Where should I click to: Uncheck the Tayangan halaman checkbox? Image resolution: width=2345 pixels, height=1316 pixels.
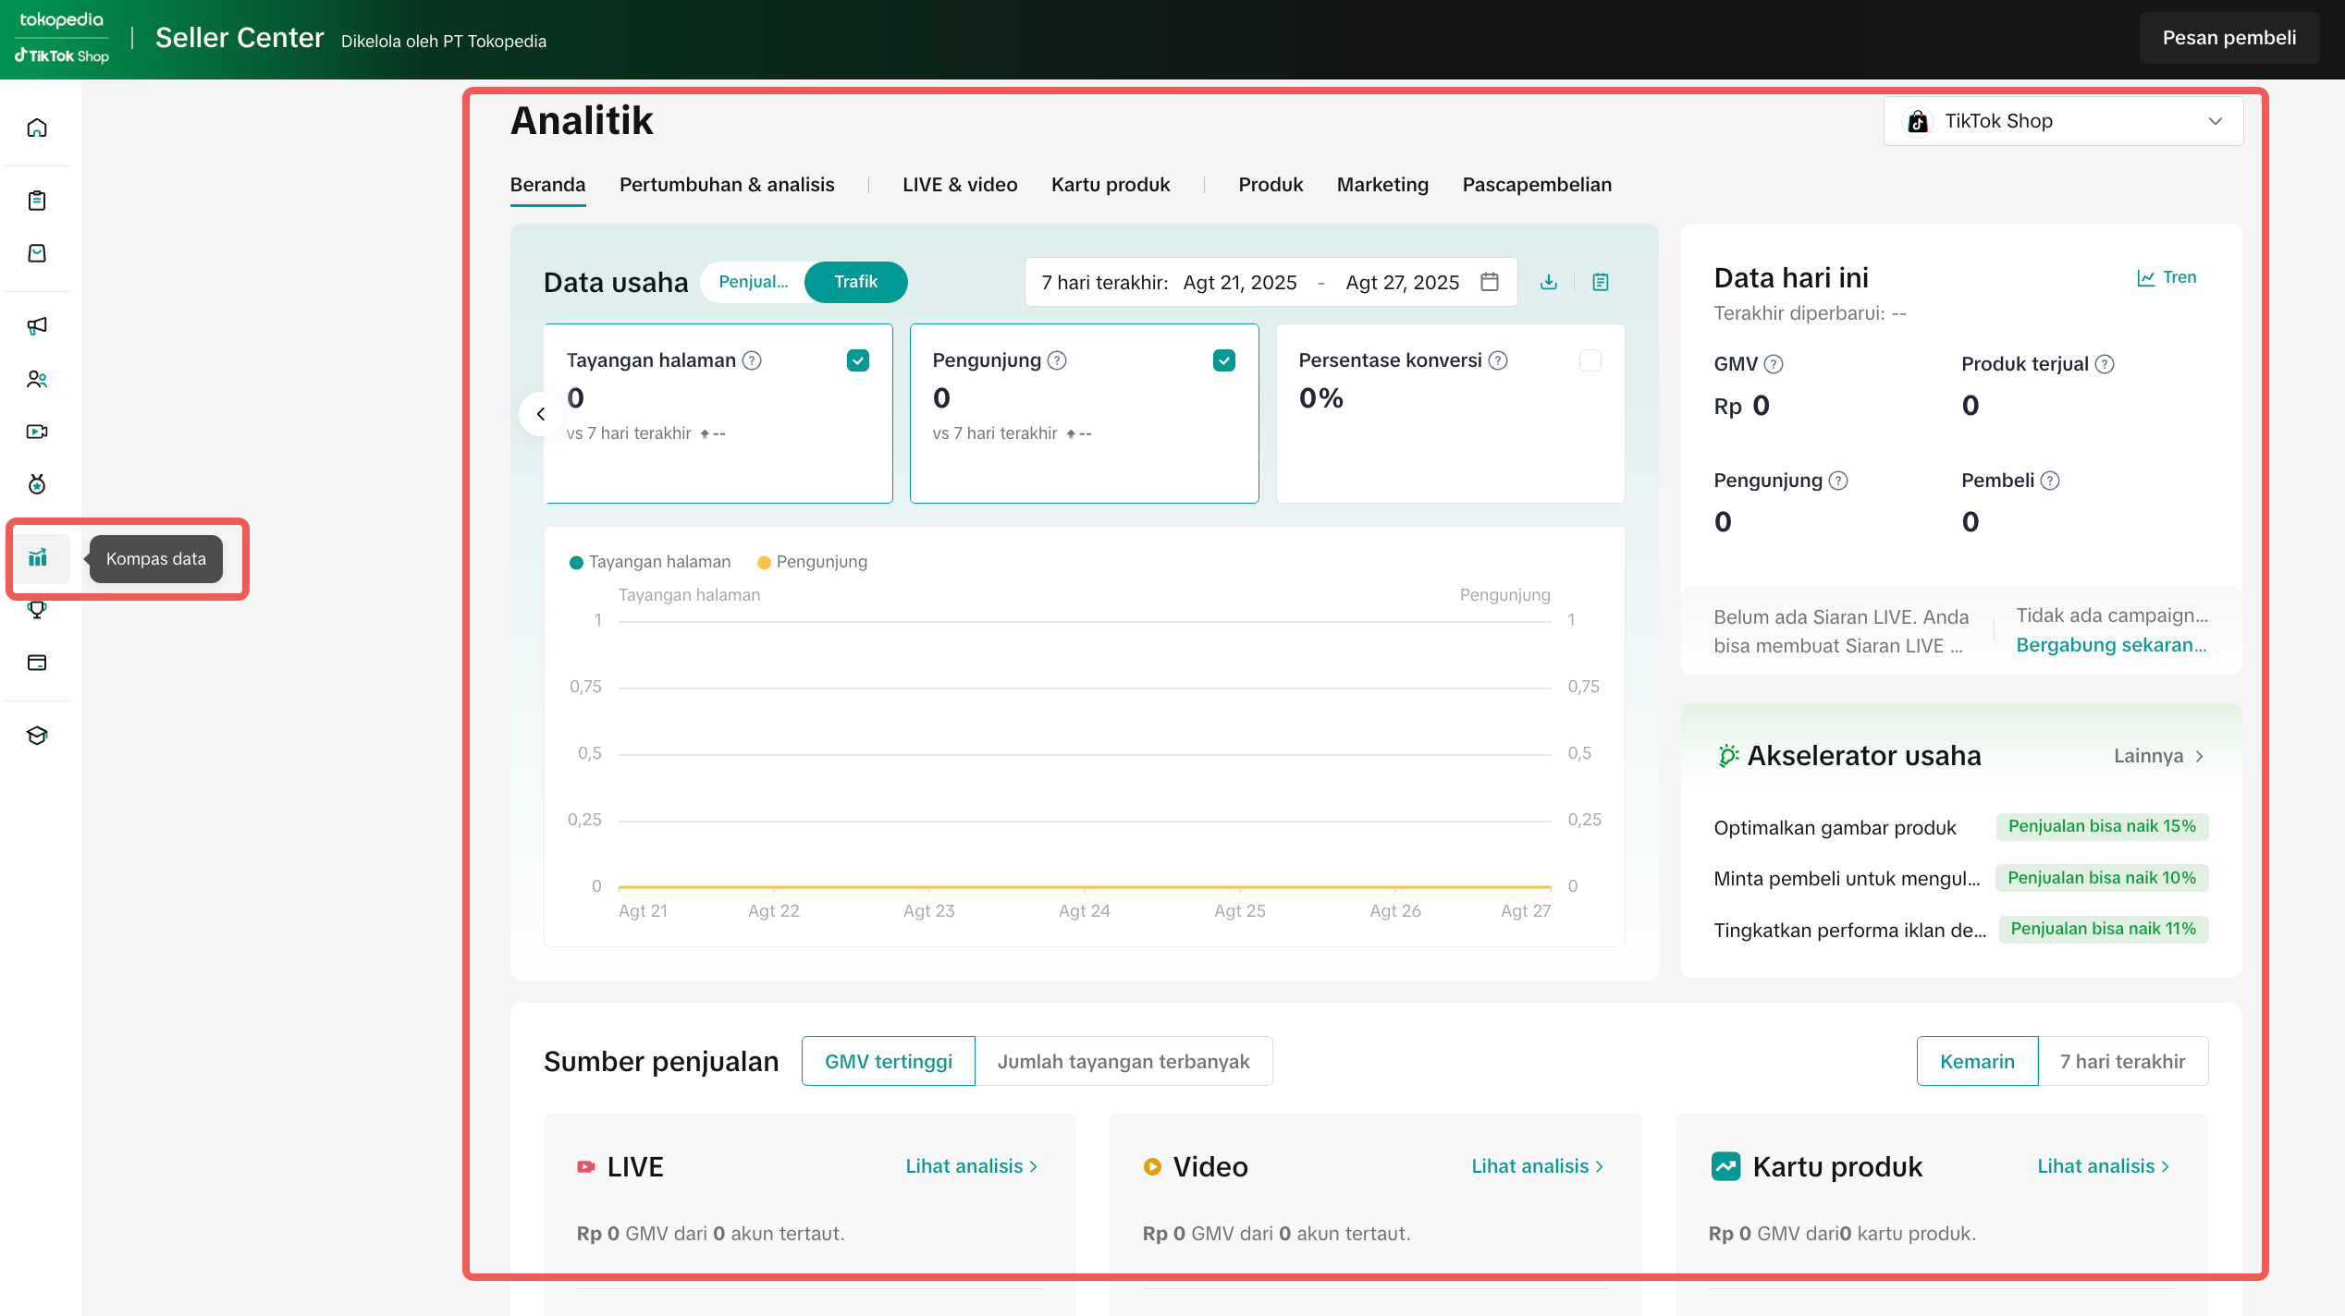(857, 360)
